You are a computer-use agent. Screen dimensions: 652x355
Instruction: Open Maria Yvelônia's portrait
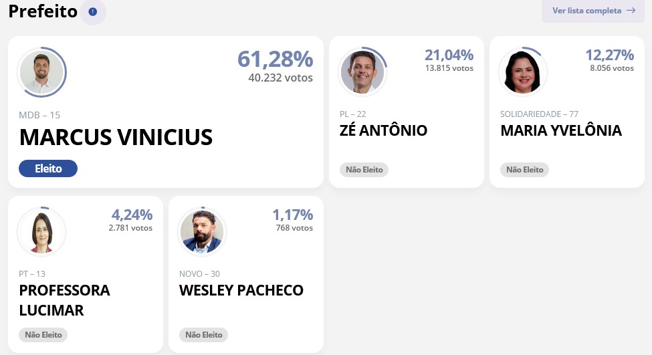pos(523,72)
